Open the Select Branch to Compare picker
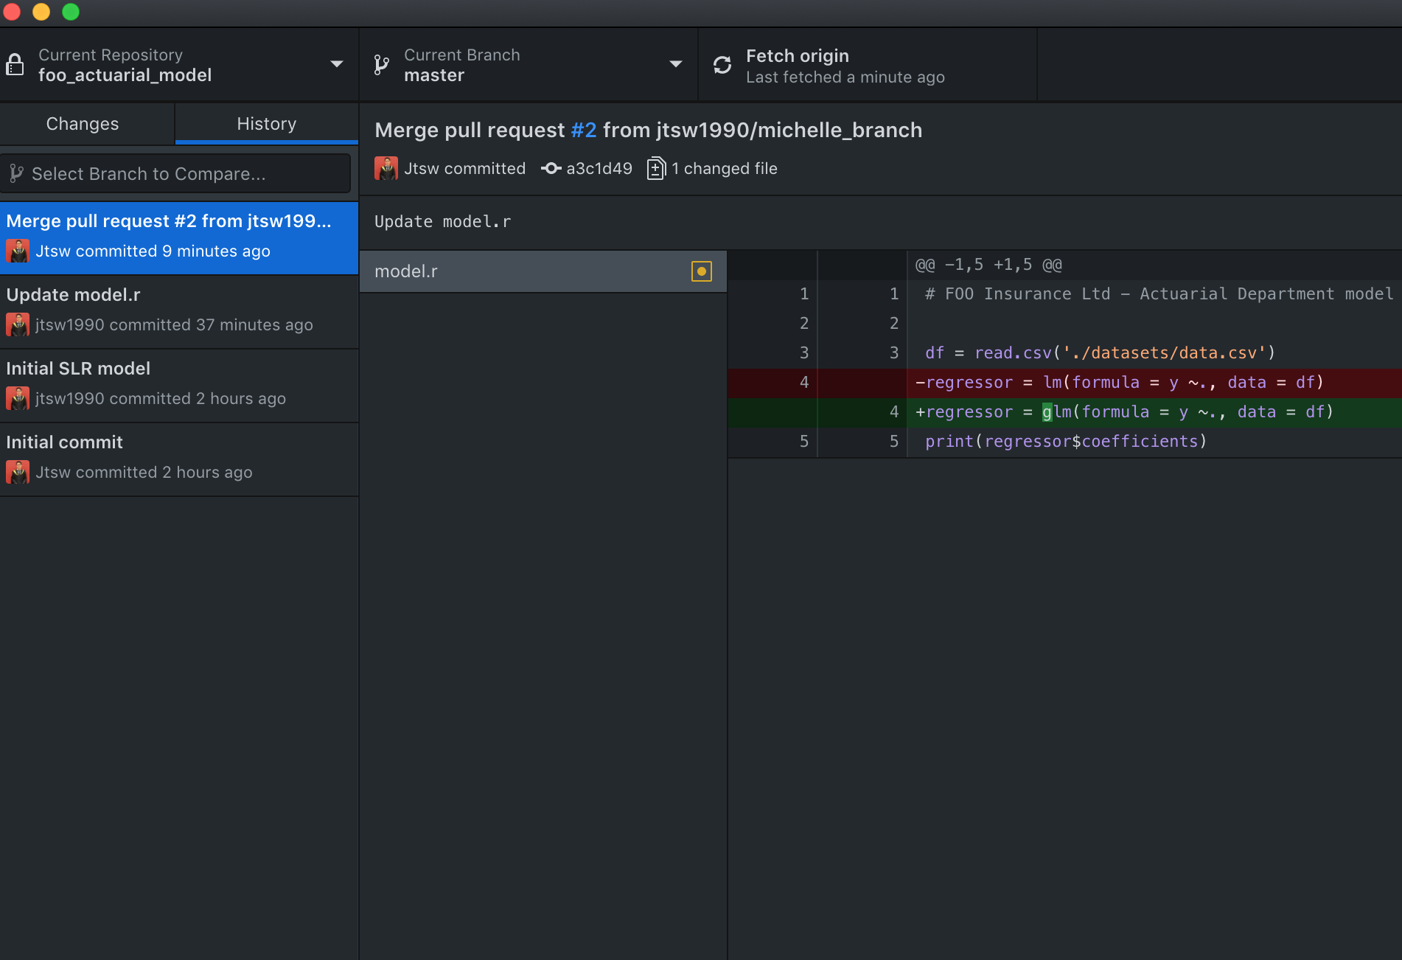 177,173
